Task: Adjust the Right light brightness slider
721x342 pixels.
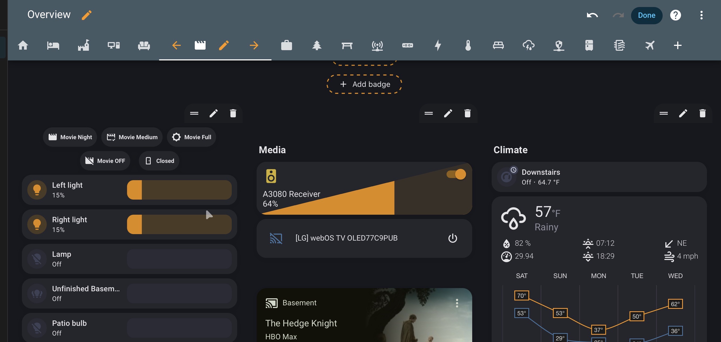Action: [179, 224]
